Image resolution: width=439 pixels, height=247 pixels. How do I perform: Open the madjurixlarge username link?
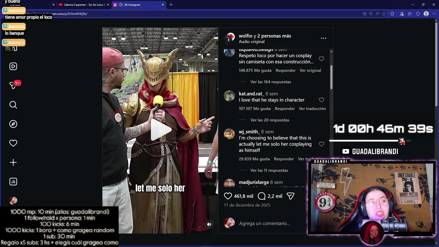[x=254, y=182]
